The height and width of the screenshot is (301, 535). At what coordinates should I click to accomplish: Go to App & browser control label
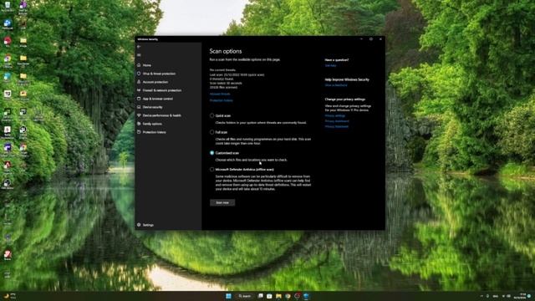point(158,99)
